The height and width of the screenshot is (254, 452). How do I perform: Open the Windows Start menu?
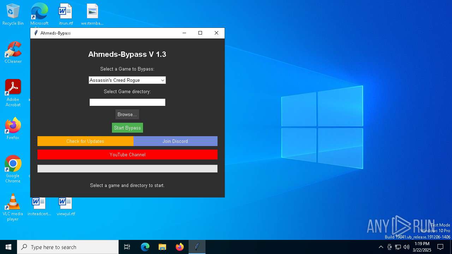click(x=8, y=247)
